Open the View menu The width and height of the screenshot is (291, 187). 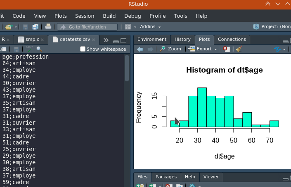(40, 16)
